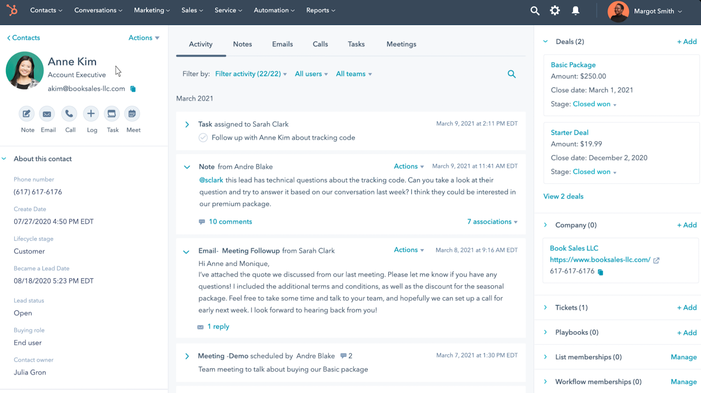The image size is (701, 393).
Task: Copy Anne Kim's email address icon
Action: point(133,89)
